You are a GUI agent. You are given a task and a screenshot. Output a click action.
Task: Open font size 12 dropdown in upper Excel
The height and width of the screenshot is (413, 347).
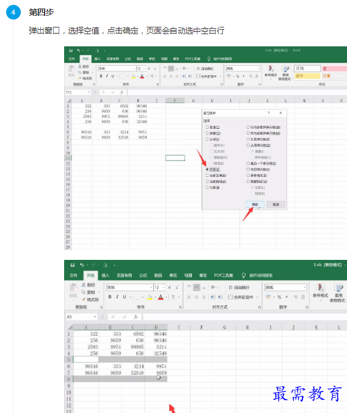(145, 68)
